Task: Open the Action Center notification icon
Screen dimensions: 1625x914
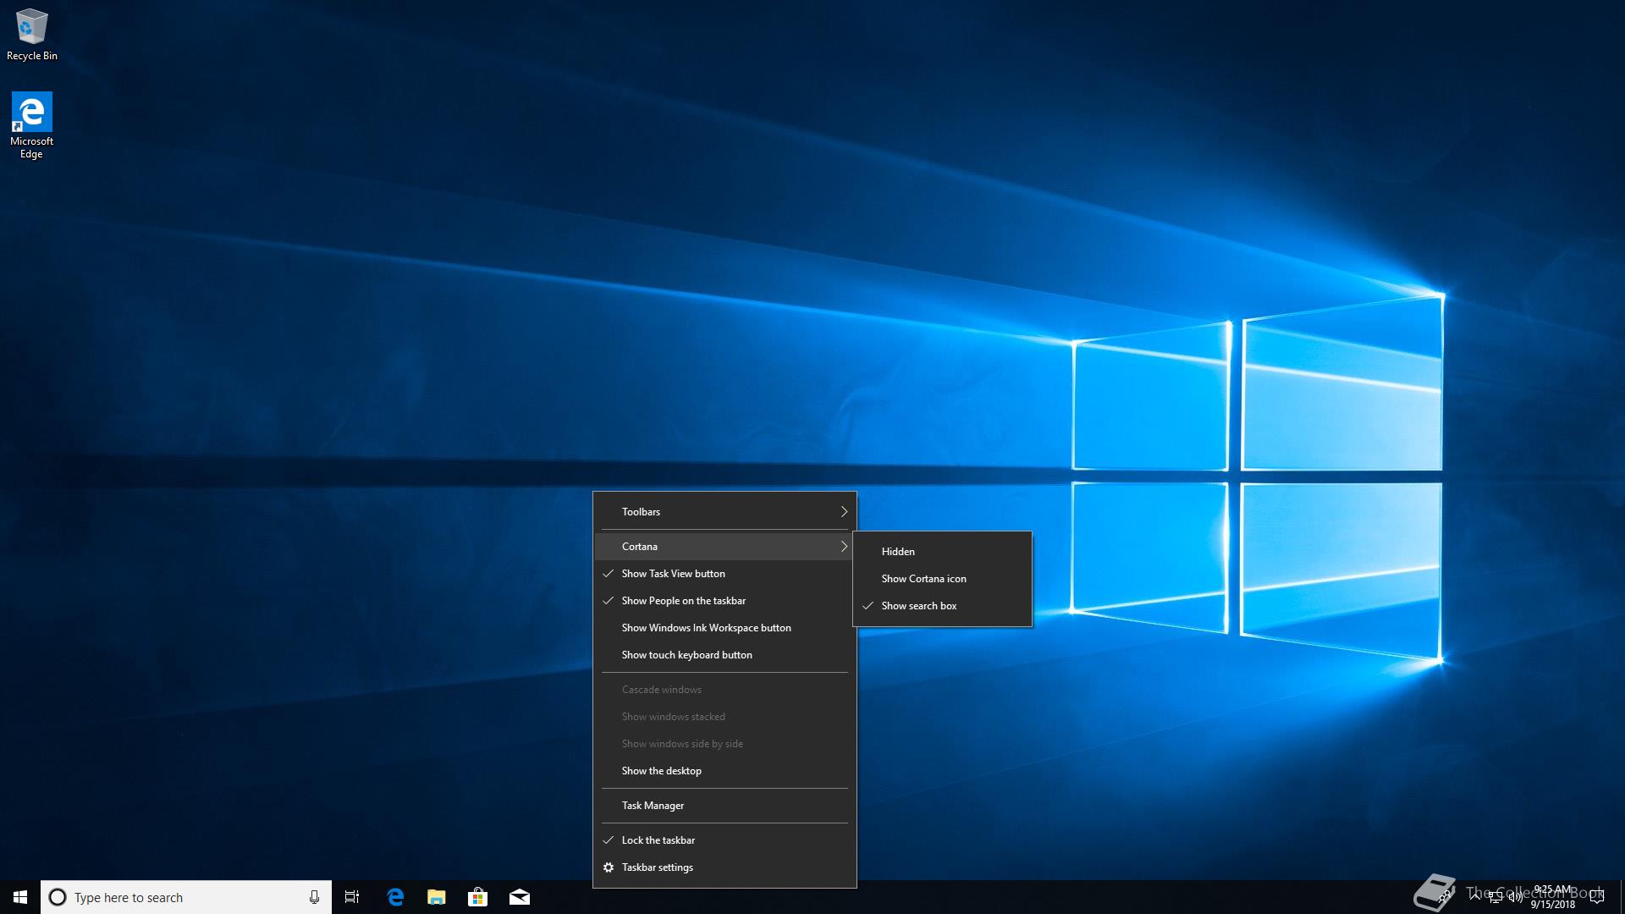Action: (1597, 897)
